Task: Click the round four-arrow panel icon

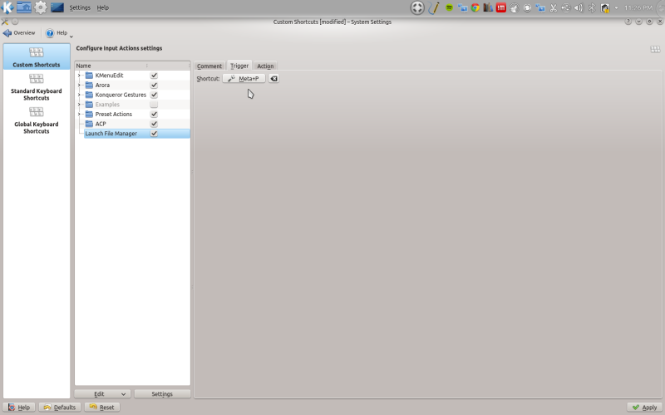Action: (417, 7)
